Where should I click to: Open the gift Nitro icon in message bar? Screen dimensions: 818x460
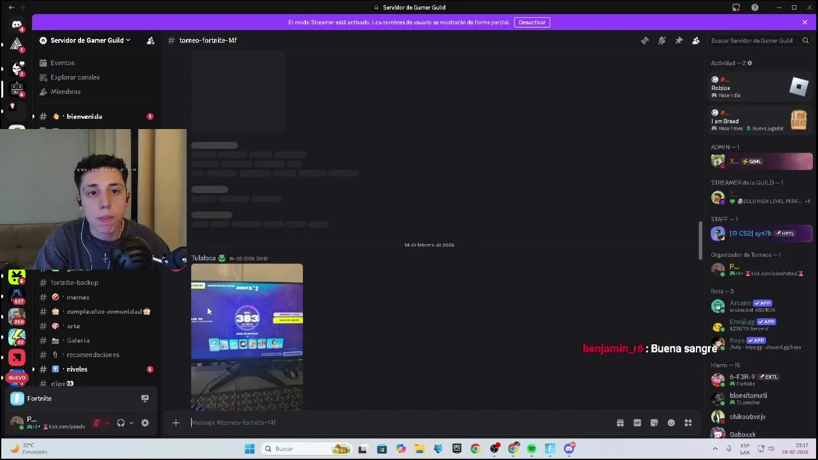pos(620,422)
